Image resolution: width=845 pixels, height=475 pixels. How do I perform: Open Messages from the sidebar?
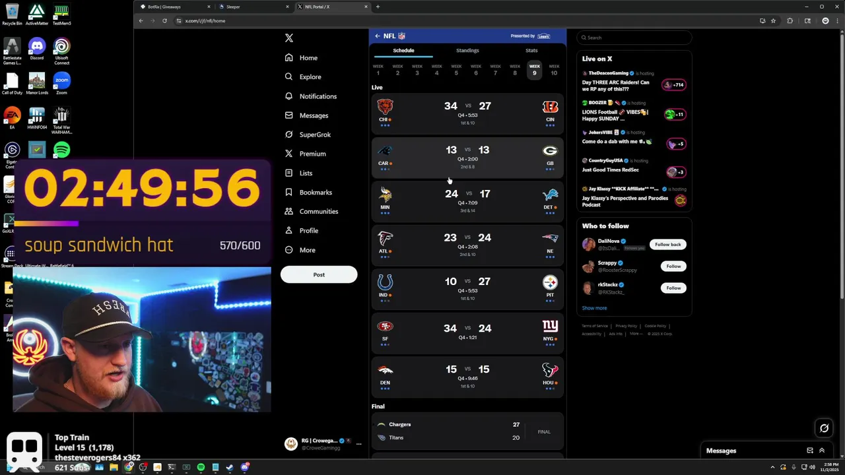tap(306, 115)
